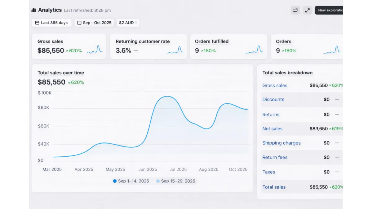The width and height of the screenshot is (372, 209).
Task: Click the Orders card sparkline
Action: click(332, 50)
